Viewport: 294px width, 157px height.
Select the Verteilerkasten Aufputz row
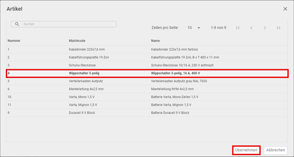(147, 81)
